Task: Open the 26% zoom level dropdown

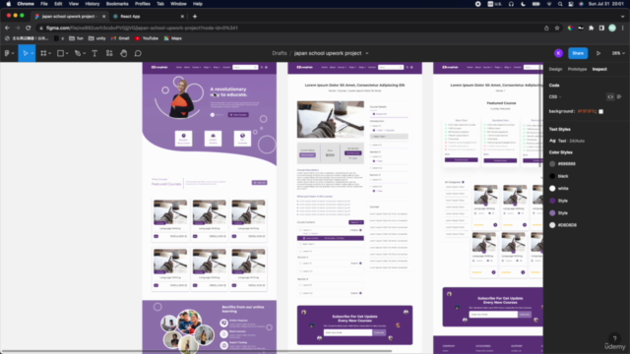Action: (618, 53)
